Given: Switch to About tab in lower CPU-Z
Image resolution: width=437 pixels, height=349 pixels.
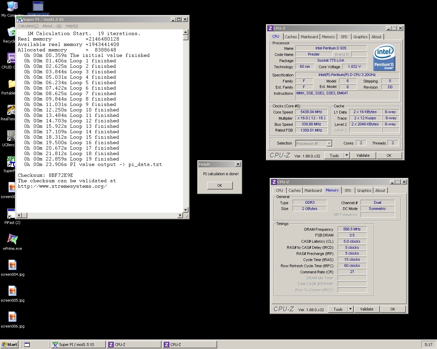Looking at the screenshot, I should (x=380, y=191).
